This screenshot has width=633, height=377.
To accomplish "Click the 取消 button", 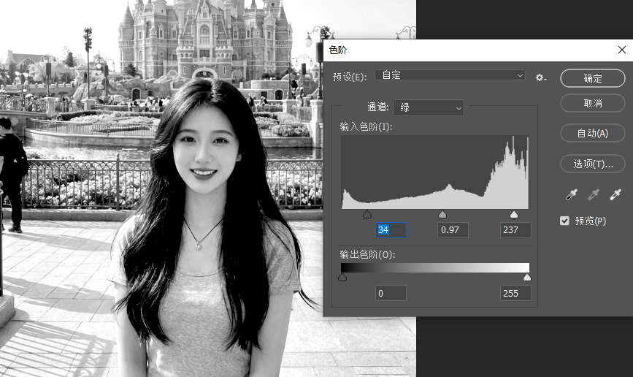I will (x=592, y=103).
